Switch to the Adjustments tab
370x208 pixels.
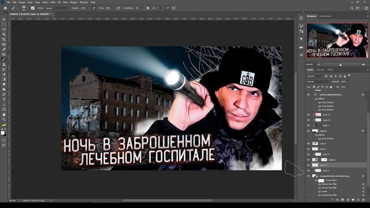pos(325,16)
